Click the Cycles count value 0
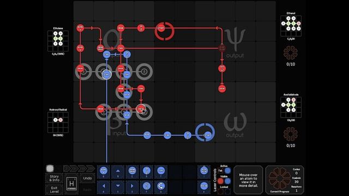The width and height of the screenshot is (349, 196). tap(296, 173)
